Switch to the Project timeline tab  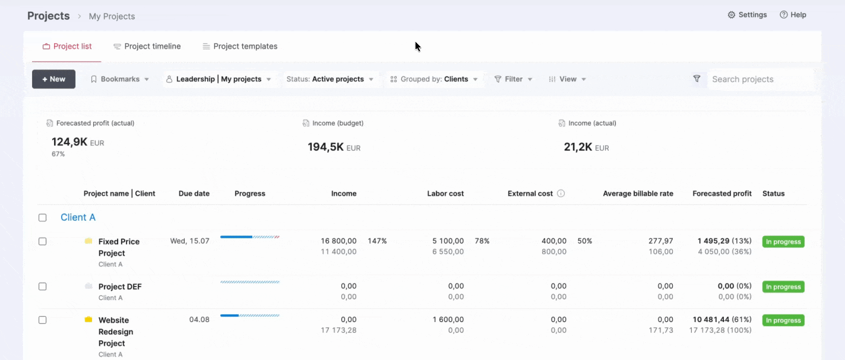pos(147,46)
